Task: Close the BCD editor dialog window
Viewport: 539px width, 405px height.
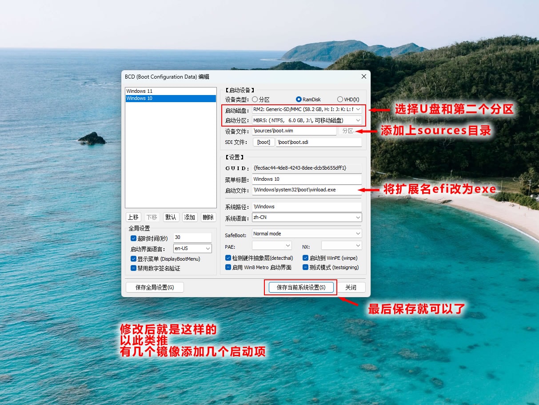Action: tap(364, 76)
